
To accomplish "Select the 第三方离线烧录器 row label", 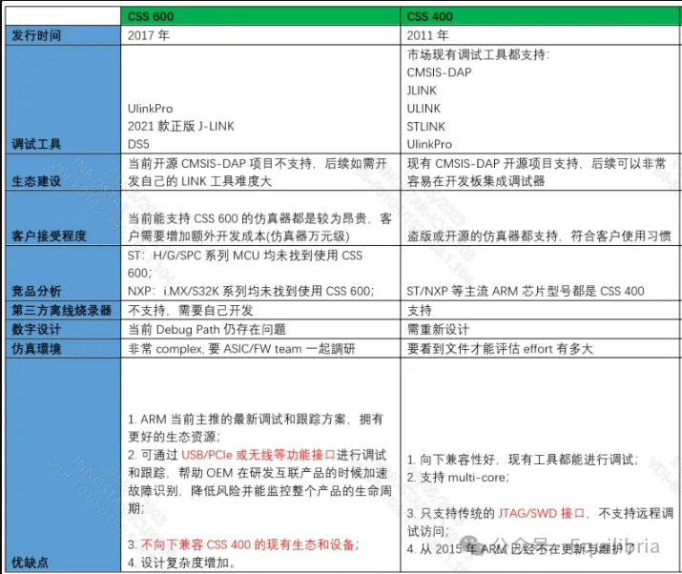I will click(x=61, y=310).
